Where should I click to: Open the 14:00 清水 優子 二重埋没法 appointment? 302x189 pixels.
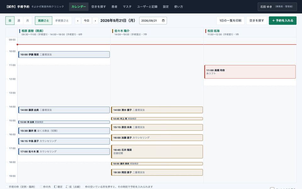157,110
